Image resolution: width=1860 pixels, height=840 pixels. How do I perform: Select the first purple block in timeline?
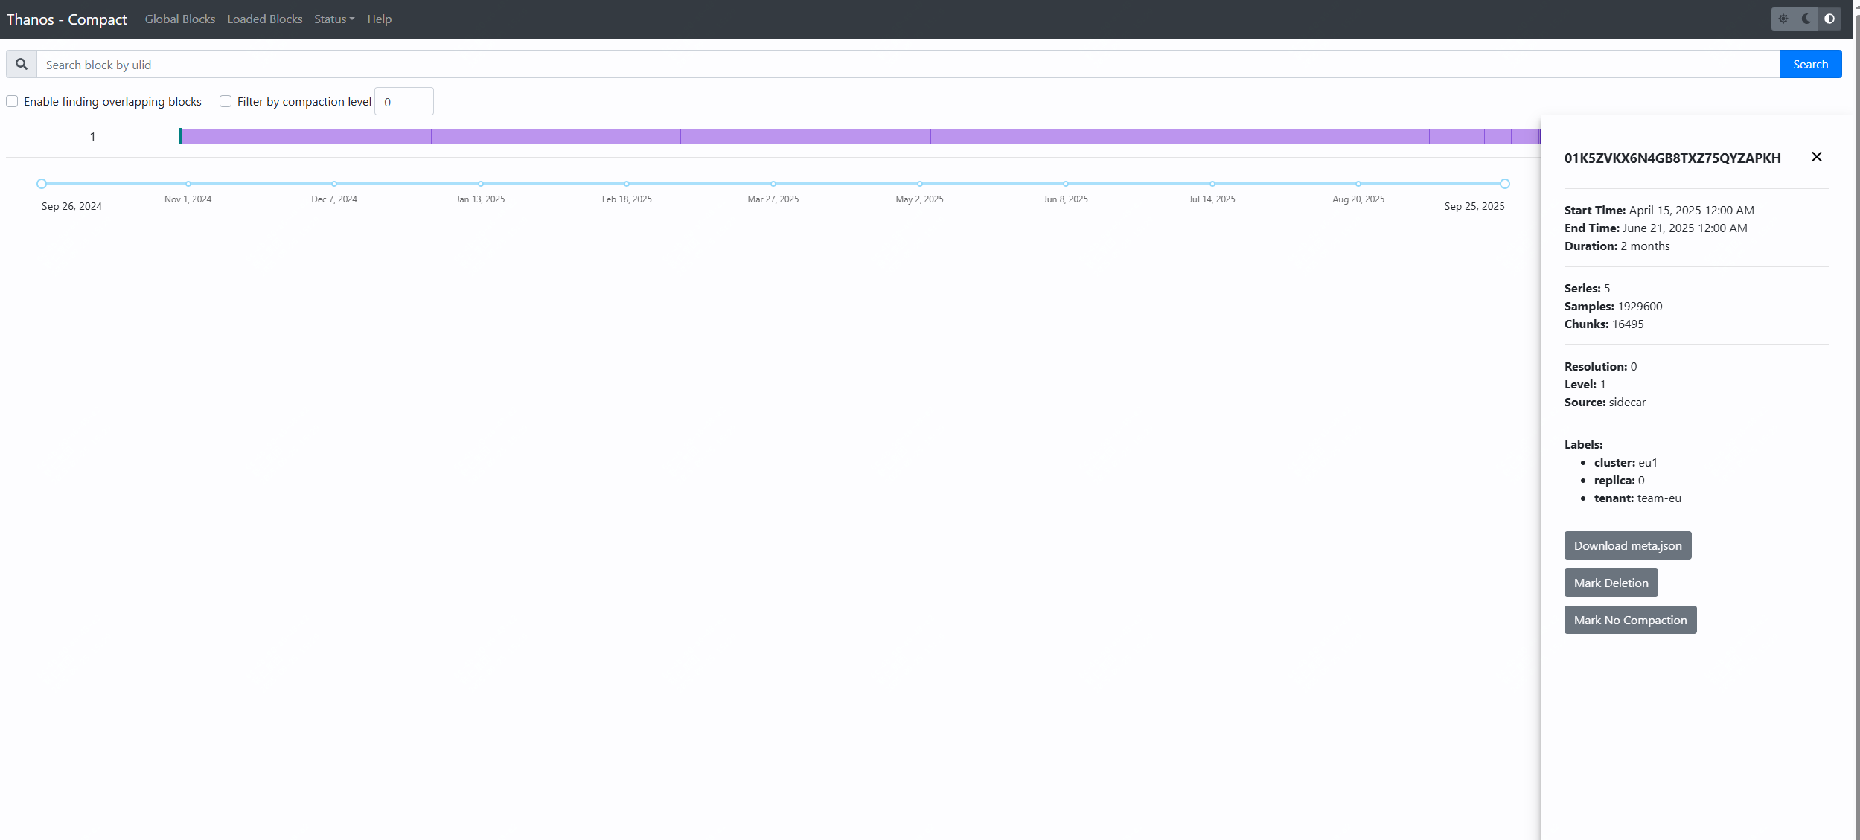point(305,136)
